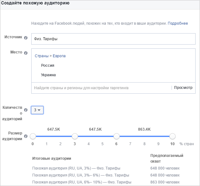Viewport: 200px width, 186px height.
Task: Open the audience count dropdown
Action: (x=37, y=110)
